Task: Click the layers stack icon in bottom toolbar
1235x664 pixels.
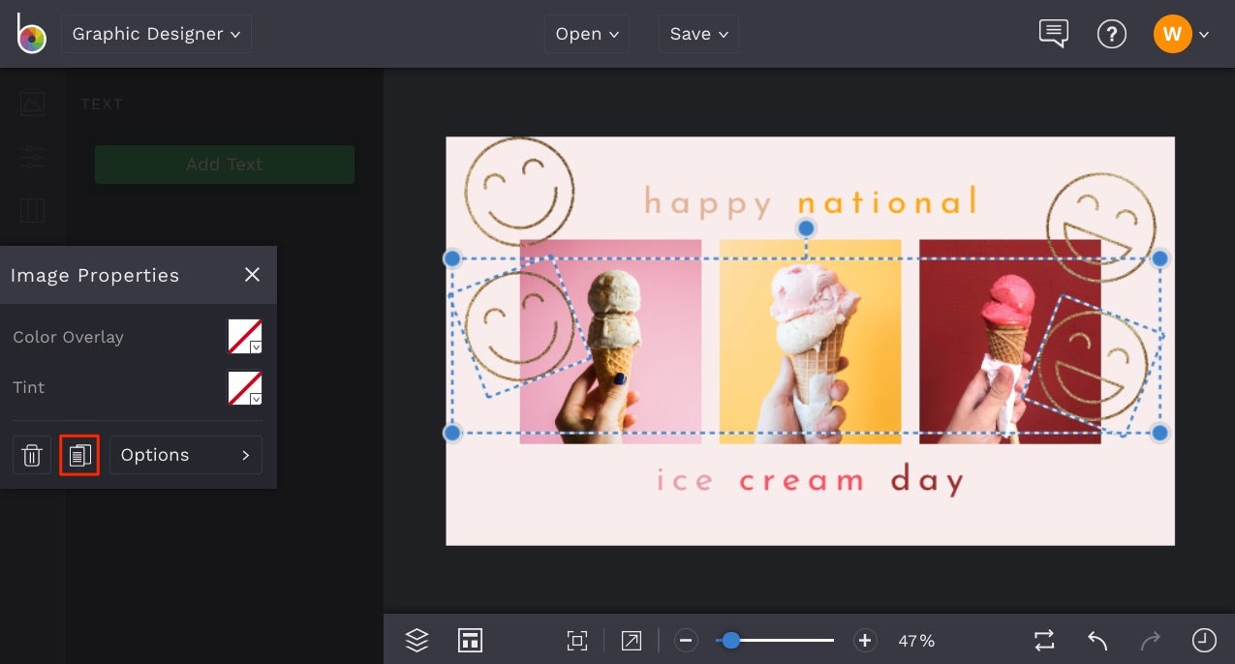Action: (x=417, y=640)
